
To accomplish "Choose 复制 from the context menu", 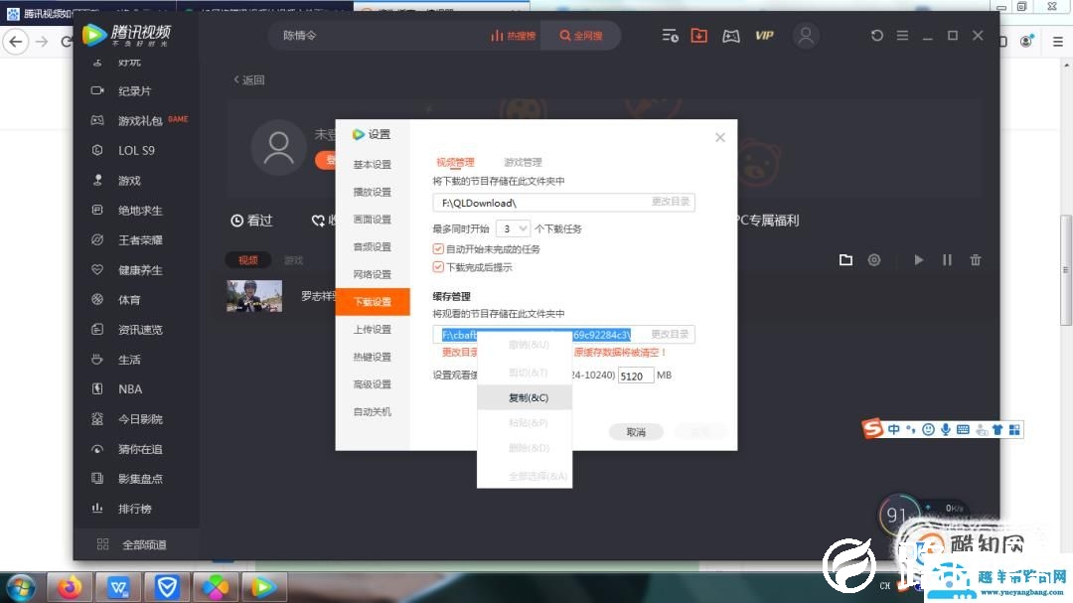I will [x=525, y=396].
